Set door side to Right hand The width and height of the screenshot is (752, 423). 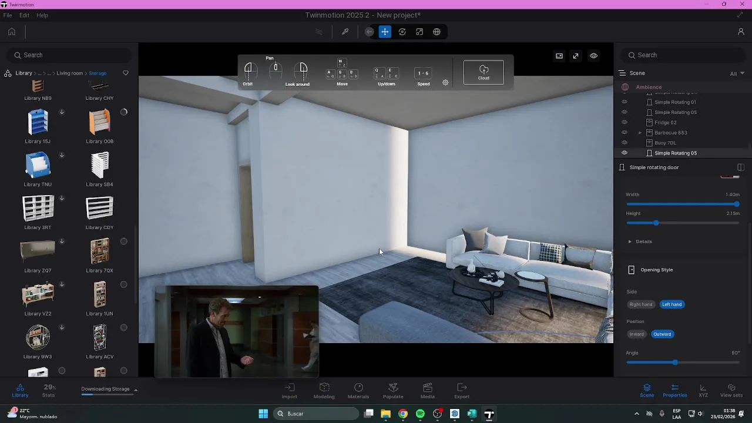click(x=641, y=304)
